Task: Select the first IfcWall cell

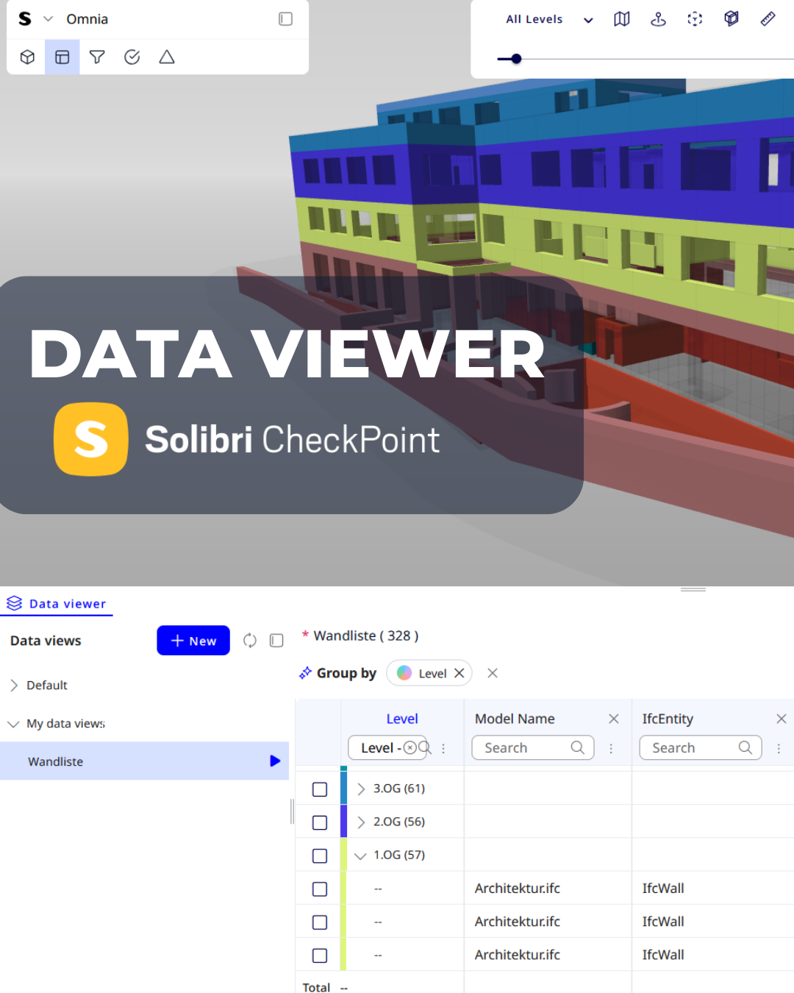Action: (x=663, y=889)
